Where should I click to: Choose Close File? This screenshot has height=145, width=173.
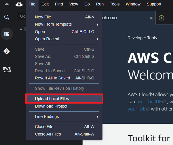click(64, 127)
